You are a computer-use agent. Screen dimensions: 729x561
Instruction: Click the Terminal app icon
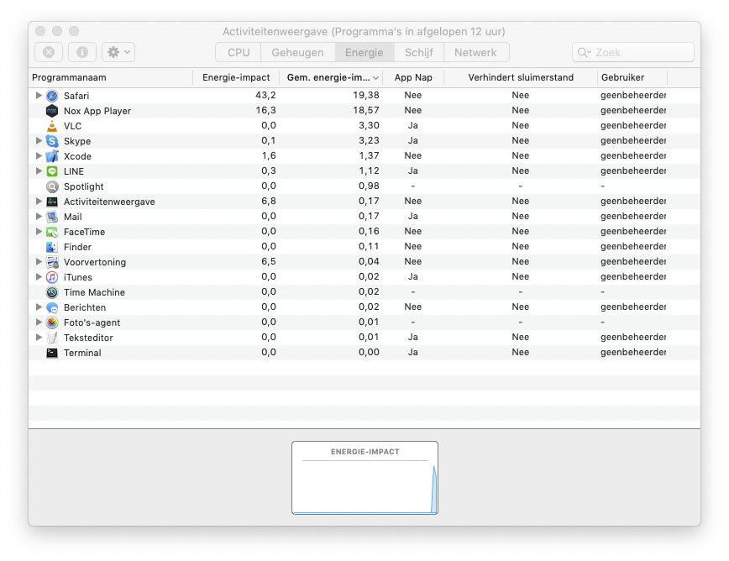(x=52, y=353)
